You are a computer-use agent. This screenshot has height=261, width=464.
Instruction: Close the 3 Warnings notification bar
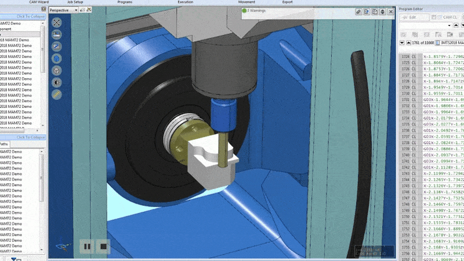pyautogui.click(x=390, y=11)
